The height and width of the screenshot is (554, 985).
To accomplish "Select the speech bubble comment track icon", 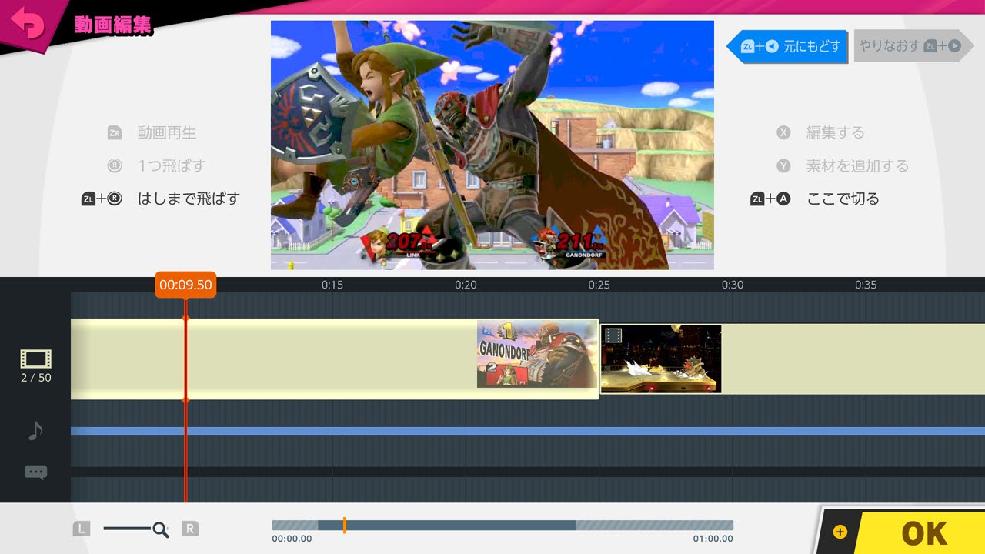I will click(35, 472).
